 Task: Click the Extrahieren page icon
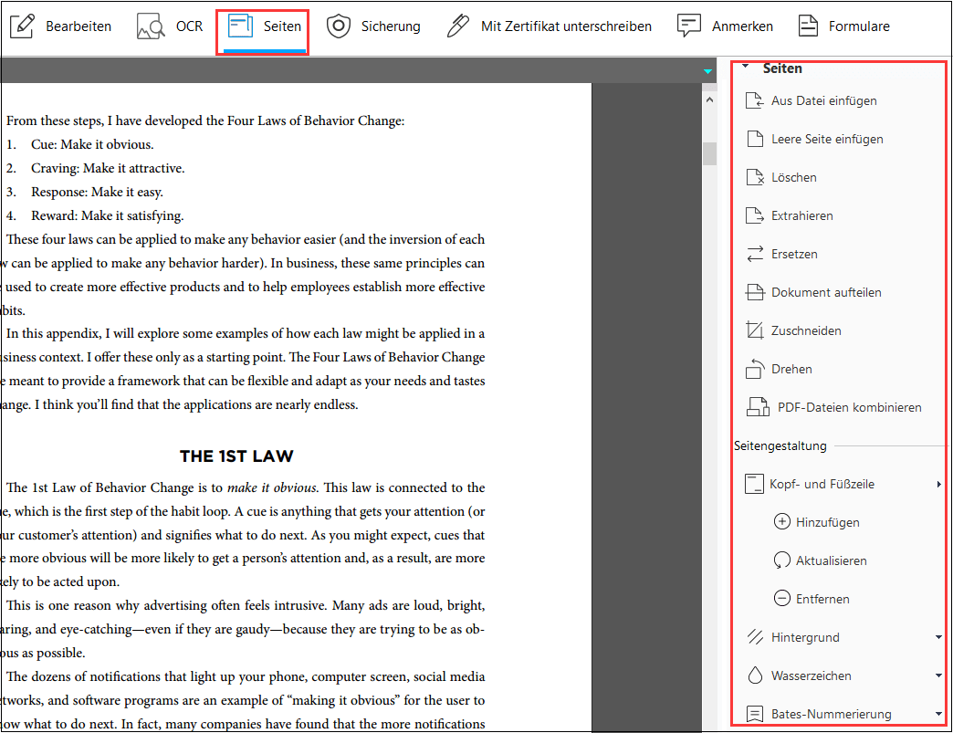coord(755,215)
